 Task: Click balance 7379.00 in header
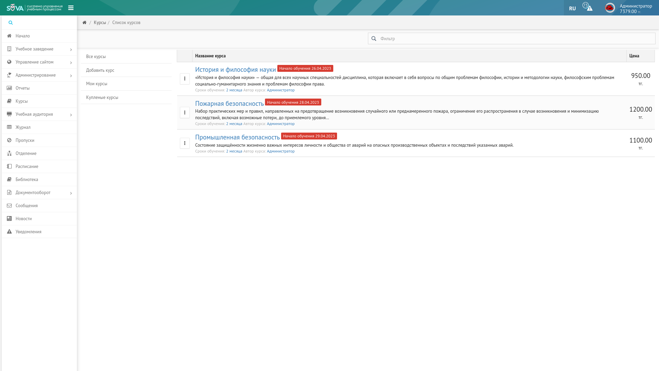(630, 11)
